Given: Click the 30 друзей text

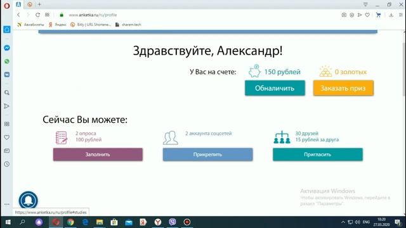Looking at the screenshot, I should [x=307, y=134].
